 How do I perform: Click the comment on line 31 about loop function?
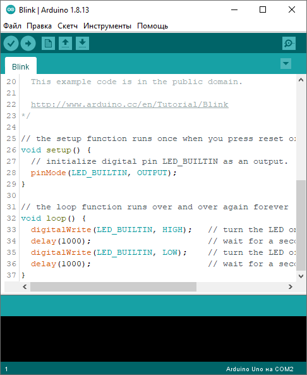[x=155, y=207]
